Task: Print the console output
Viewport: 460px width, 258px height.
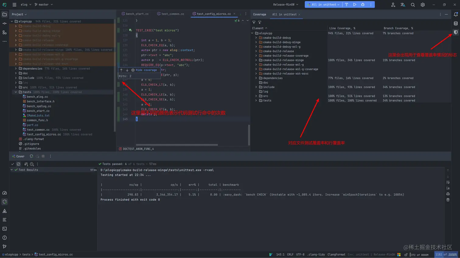Action: coord(448,194)
